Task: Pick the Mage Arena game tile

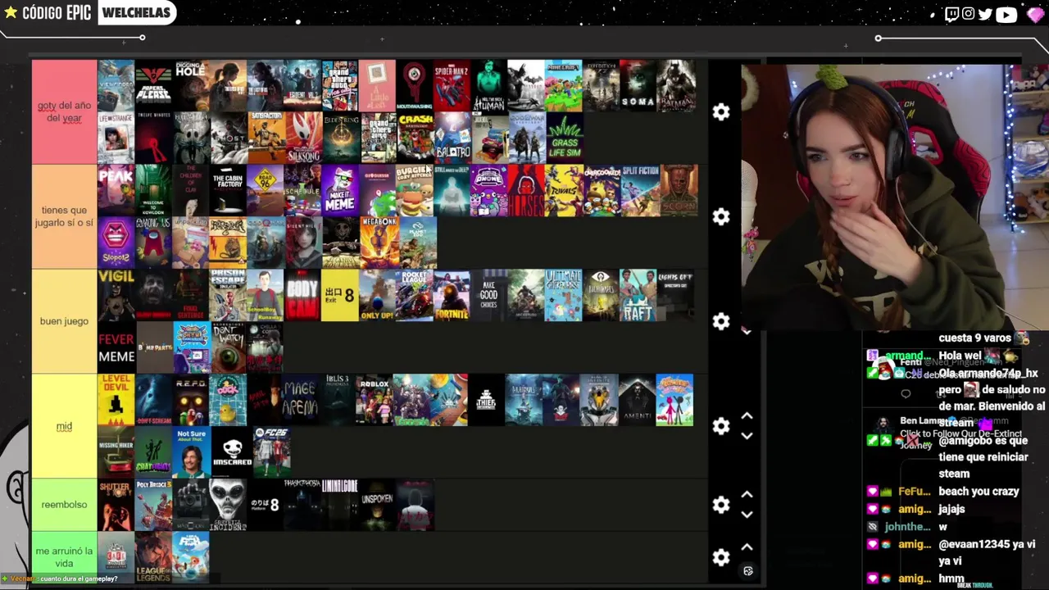Action: click(301, 400)
